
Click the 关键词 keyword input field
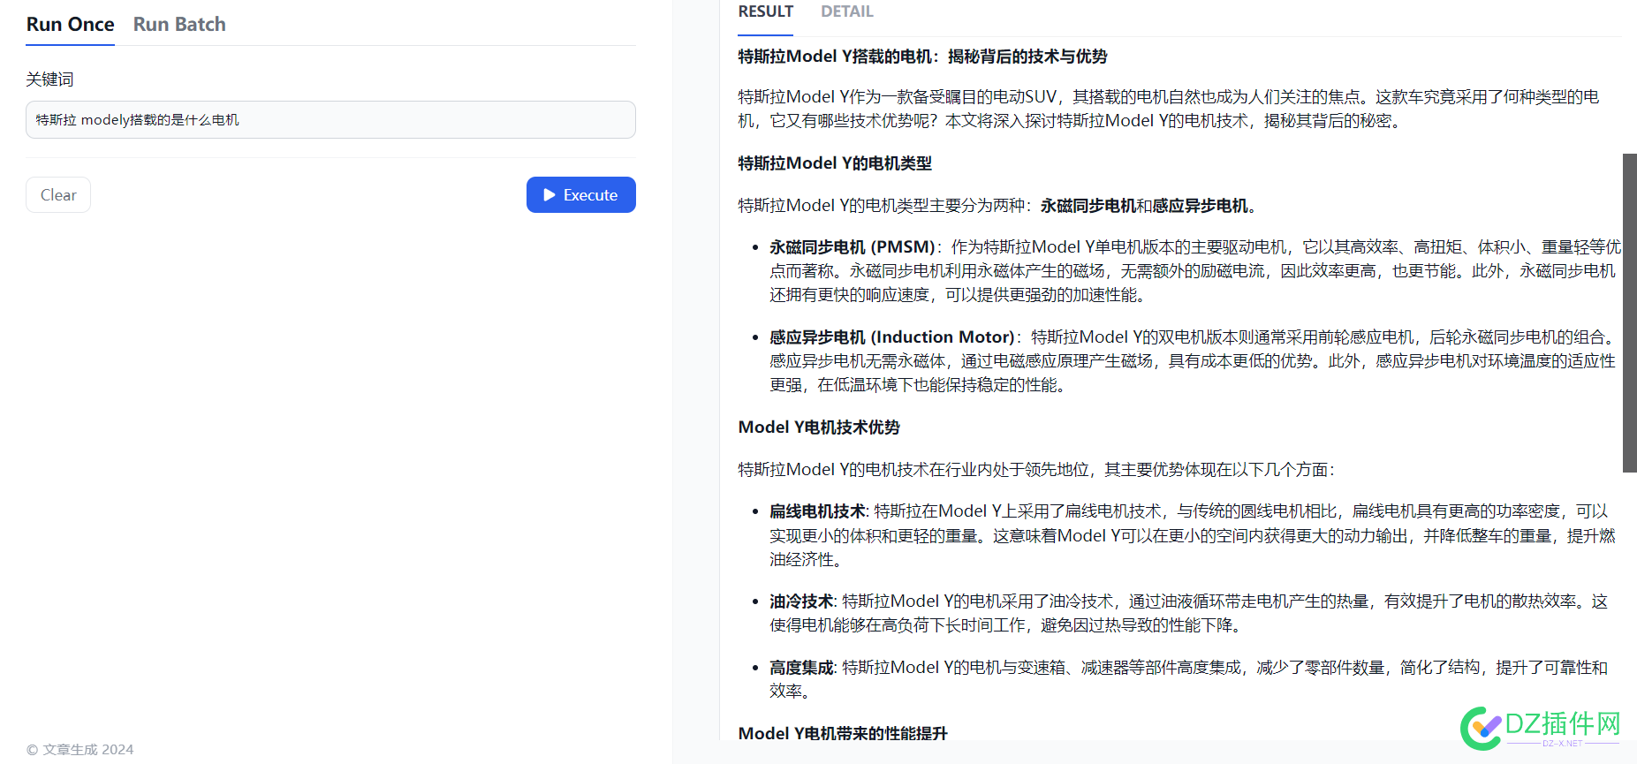tap(330, 119)
